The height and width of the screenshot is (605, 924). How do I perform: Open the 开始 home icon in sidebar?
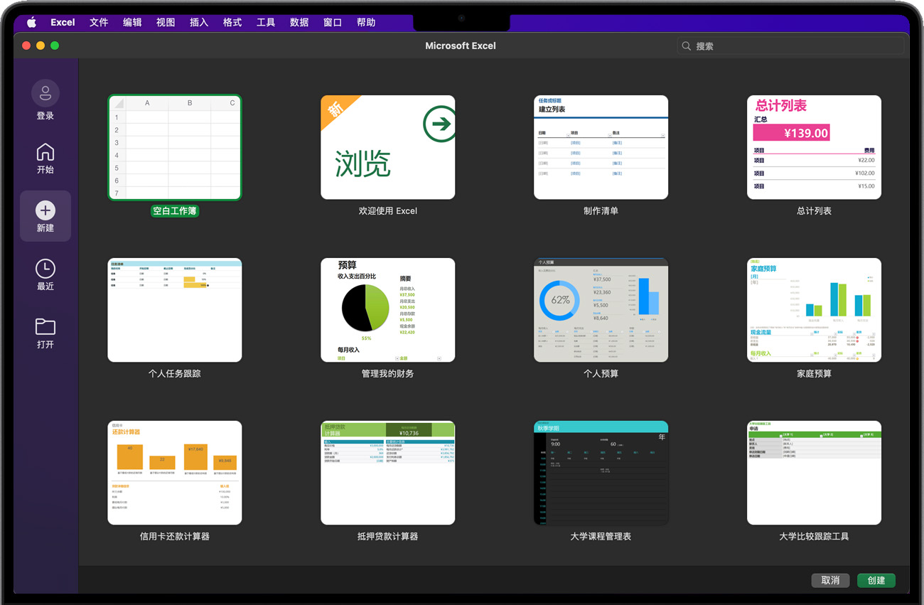pos(45,152)
